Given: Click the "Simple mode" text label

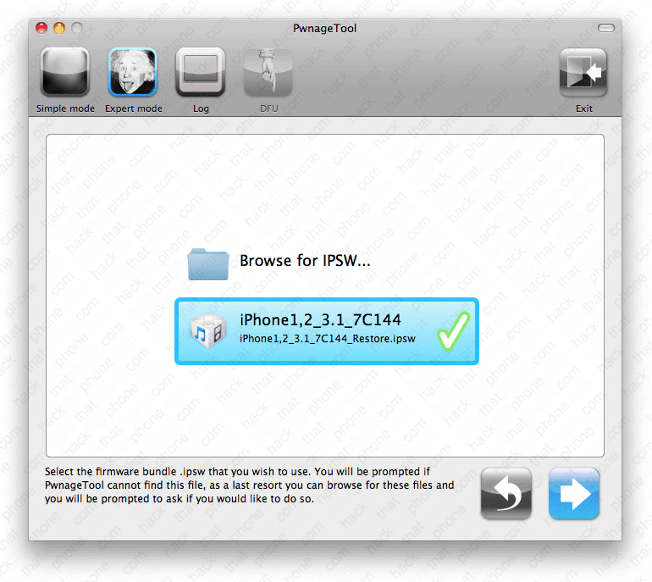Looking at the screenshot, I should coord(64,108).
